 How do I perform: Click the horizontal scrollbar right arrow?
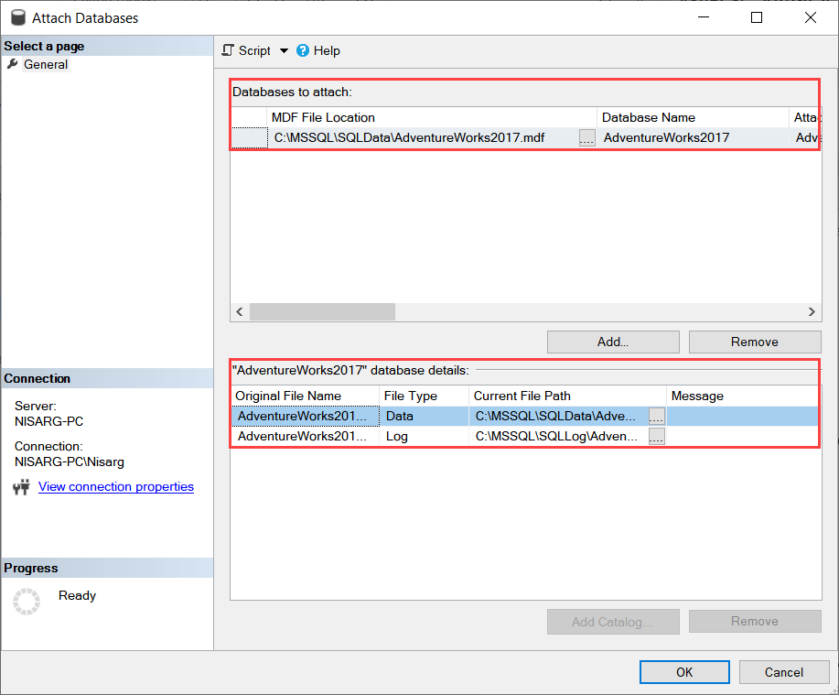811,311
